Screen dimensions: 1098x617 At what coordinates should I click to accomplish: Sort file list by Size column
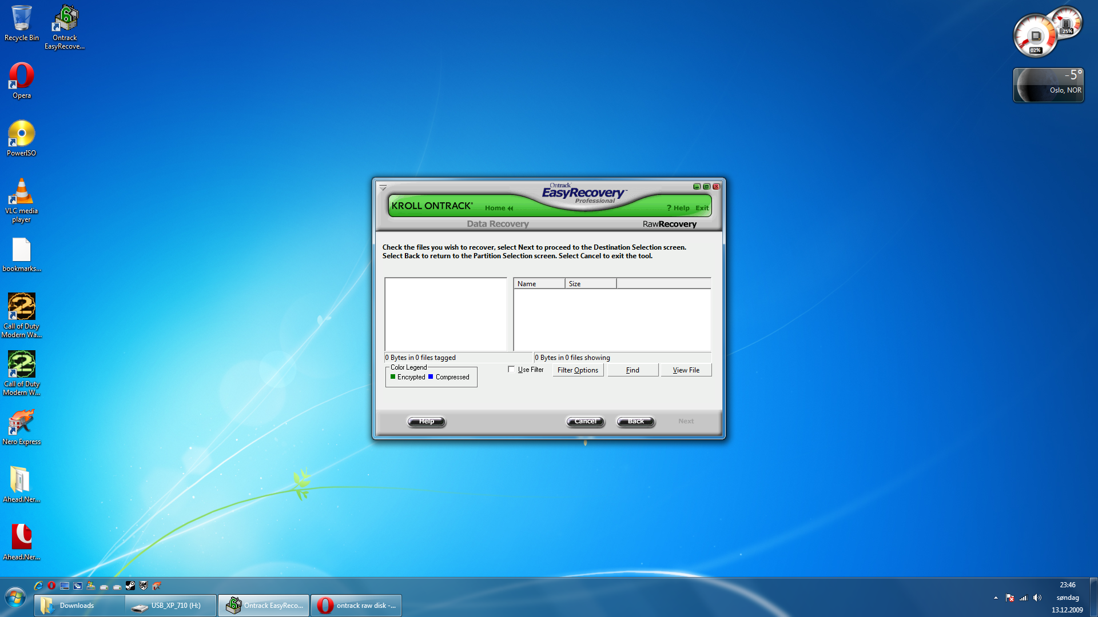click(591, 284)
